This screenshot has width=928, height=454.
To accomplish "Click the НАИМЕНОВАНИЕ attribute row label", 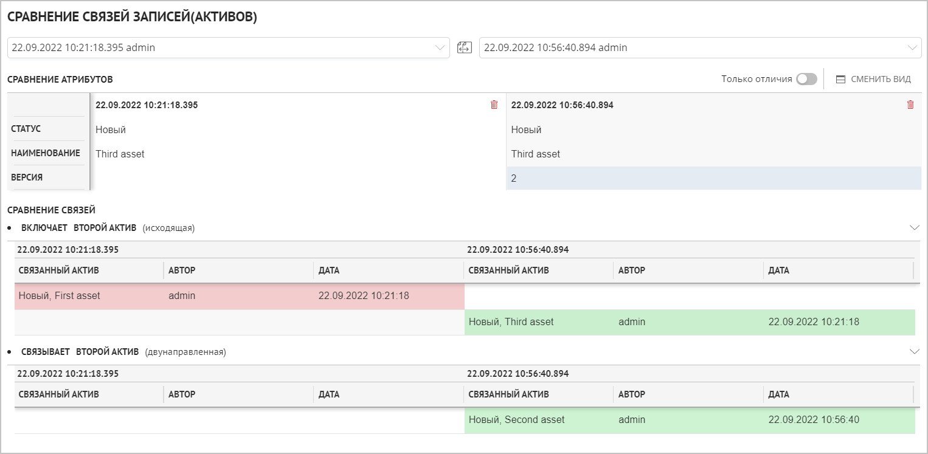I will coord(46,153).
